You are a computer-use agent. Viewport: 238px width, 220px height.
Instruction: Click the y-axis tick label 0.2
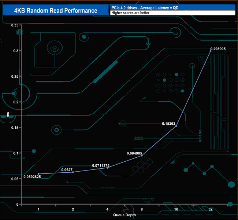click(x=16, y=102)
